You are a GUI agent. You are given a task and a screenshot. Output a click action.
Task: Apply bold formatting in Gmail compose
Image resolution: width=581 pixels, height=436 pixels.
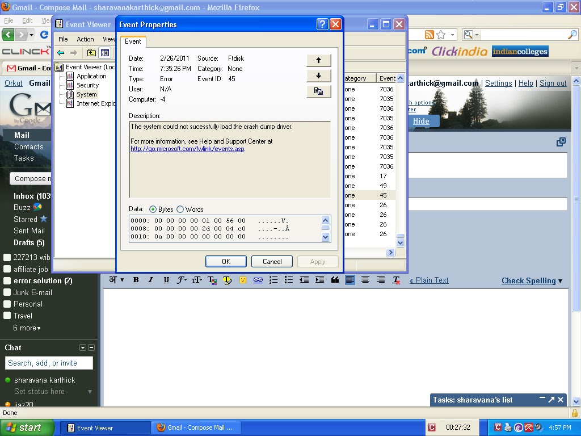pos(136,280)
